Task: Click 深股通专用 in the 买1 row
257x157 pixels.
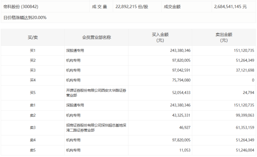Action: coord(75,51)
